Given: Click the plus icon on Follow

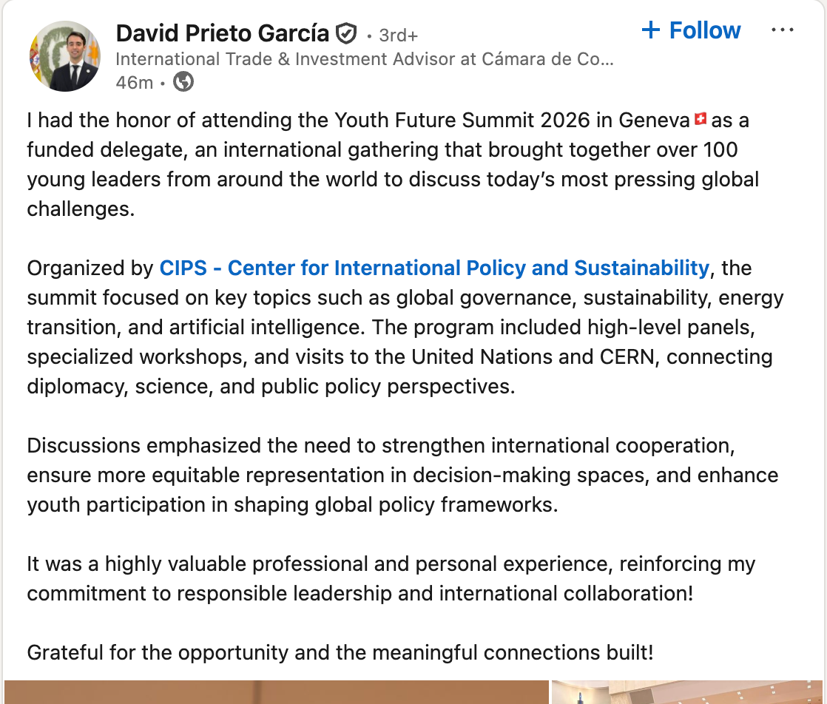Looking at the screenshot, I should click(x=650, y=30).
